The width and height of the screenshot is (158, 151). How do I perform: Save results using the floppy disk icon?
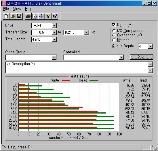[19, 16]
